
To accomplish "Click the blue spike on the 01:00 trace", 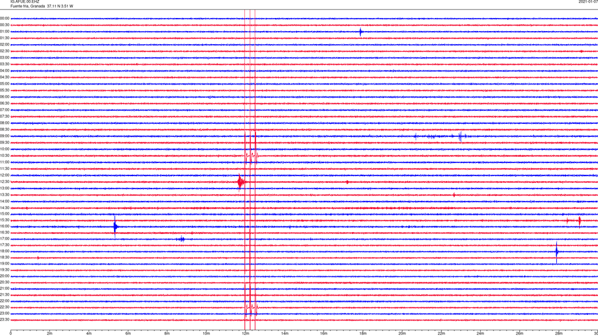I will (x=361, y=32).
